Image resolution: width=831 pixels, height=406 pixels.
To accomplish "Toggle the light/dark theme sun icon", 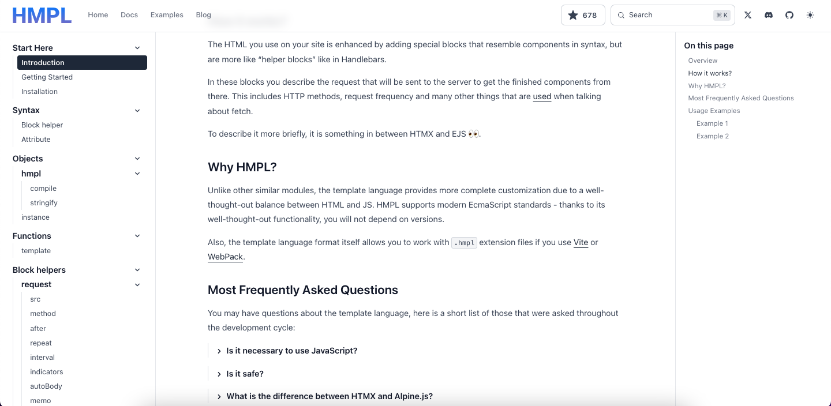I will click(810, 15).
